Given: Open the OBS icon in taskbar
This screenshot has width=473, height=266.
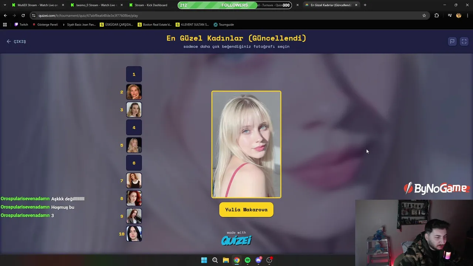Looking at the screenshot, I should [269, 260].
